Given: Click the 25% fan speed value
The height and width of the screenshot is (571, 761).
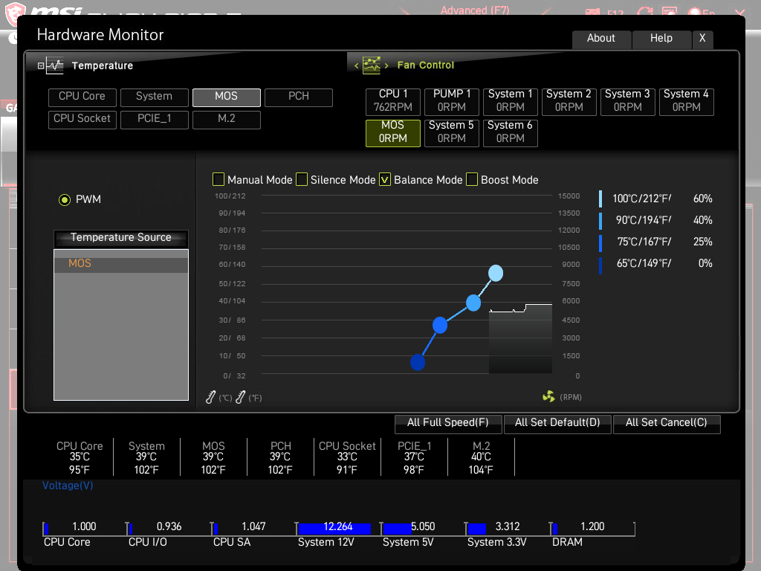Looking at the screenshot, I should 703,242.
